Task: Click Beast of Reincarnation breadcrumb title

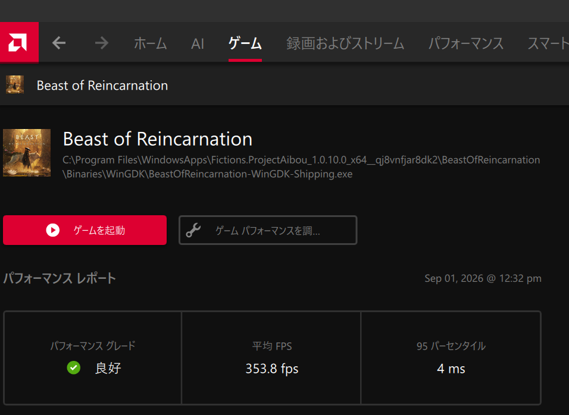Action: 102,86
